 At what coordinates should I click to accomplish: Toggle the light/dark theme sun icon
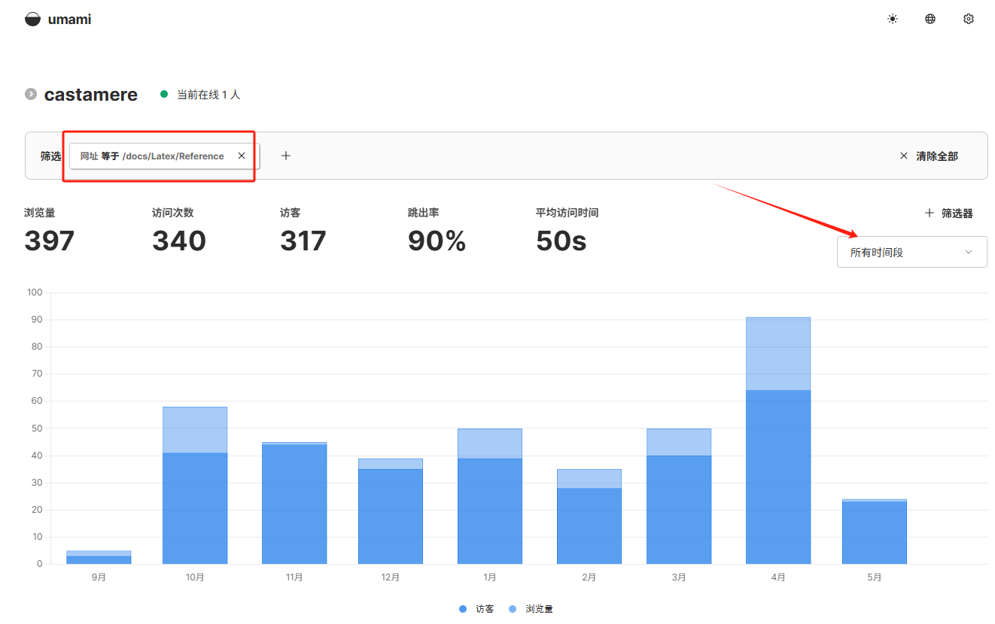click(x=893, y=20)
